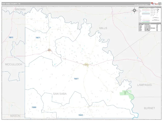Click ZIP code label 76871
Image resolution: width=163 pixels, height=122 pixels.
point(38,38)
